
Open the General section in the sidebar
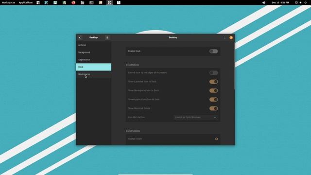pyautogui.click(x=94, y=45)
